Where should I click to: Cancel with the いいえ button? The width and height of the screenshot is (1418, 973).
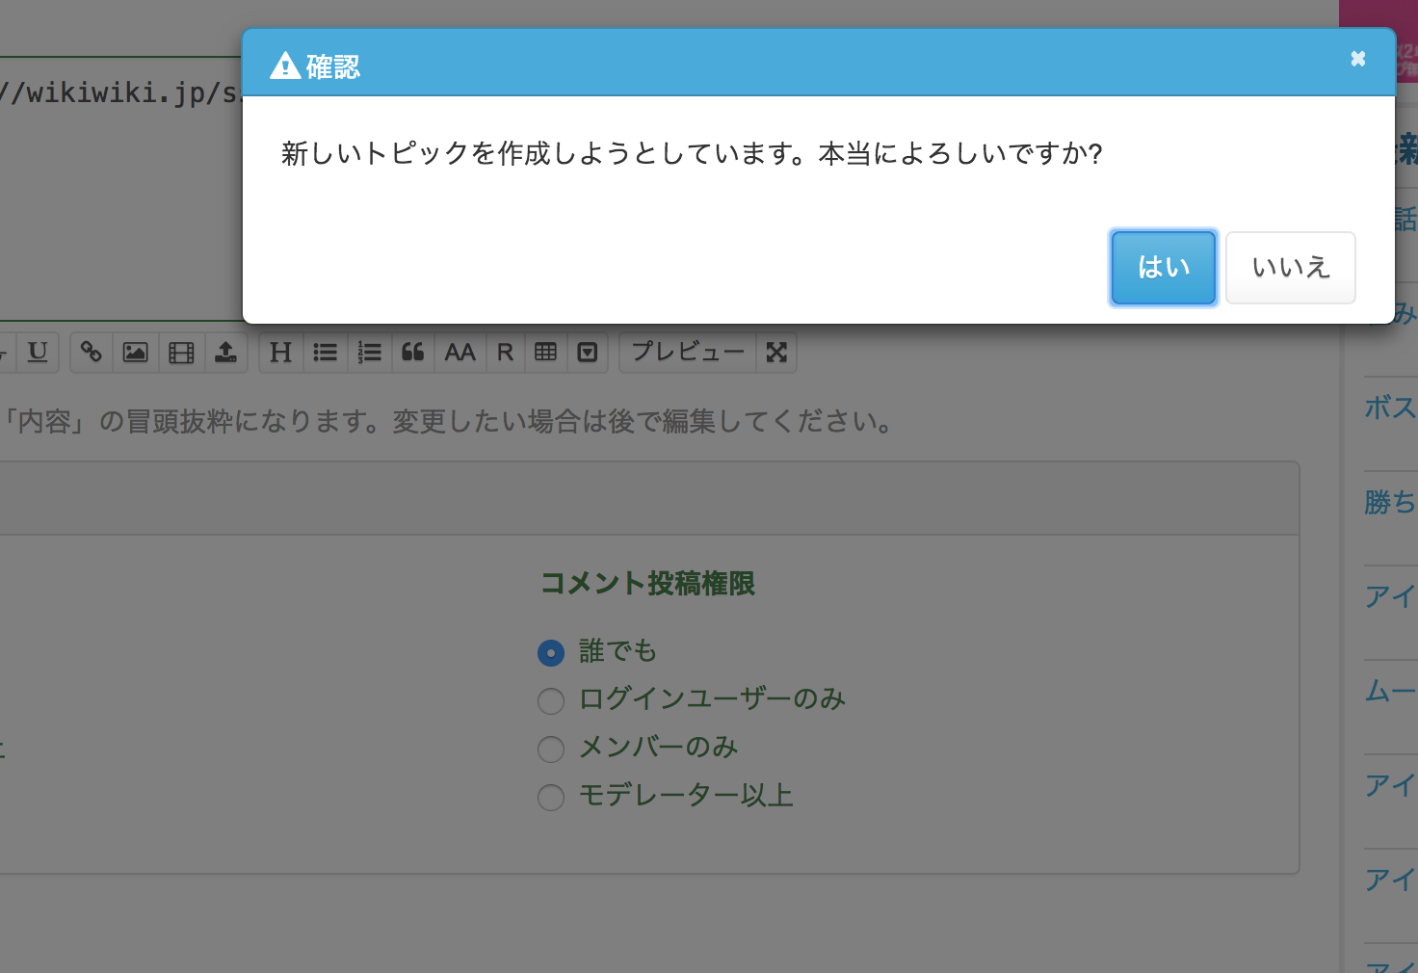(1291, 268)
